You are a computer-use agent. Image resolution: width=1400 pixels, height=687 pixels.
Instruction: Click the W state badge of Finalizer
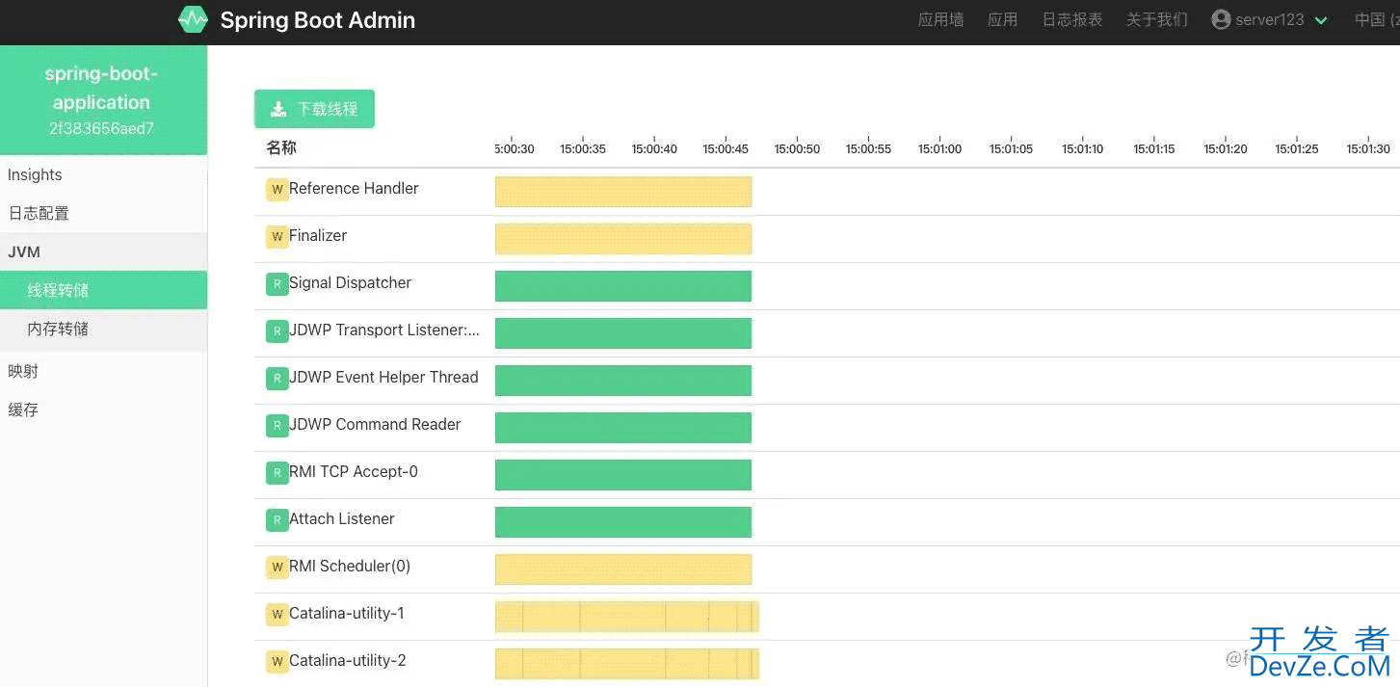[277, 237]
